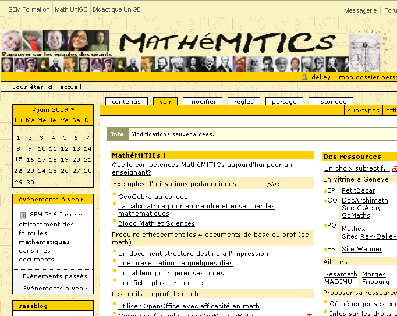
Task: Open DocArchimath resource link
Action: [x=365, y=200]
